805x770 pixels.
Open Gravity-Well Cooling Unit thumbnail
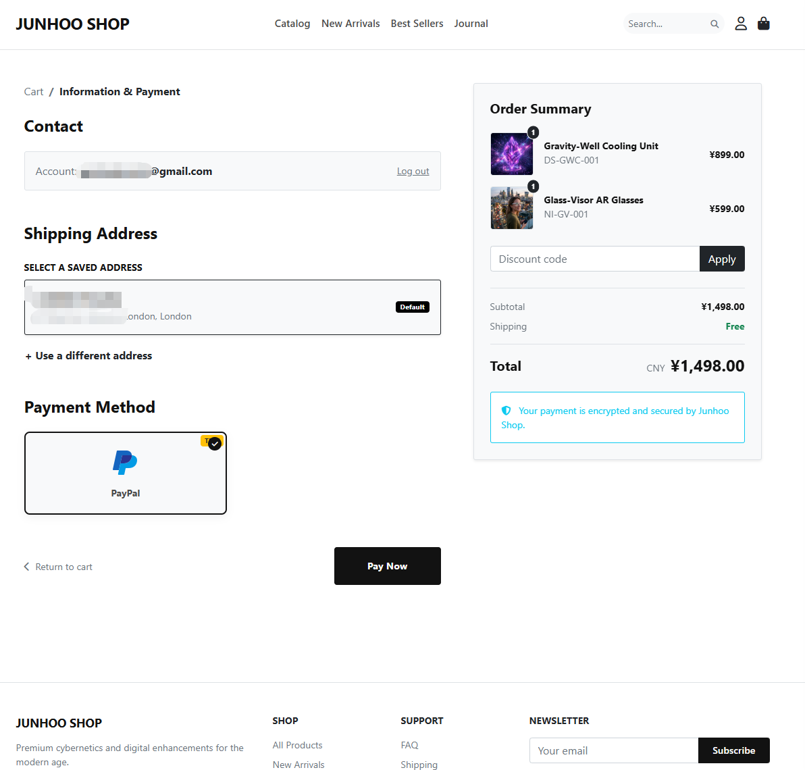pos(512,154)
